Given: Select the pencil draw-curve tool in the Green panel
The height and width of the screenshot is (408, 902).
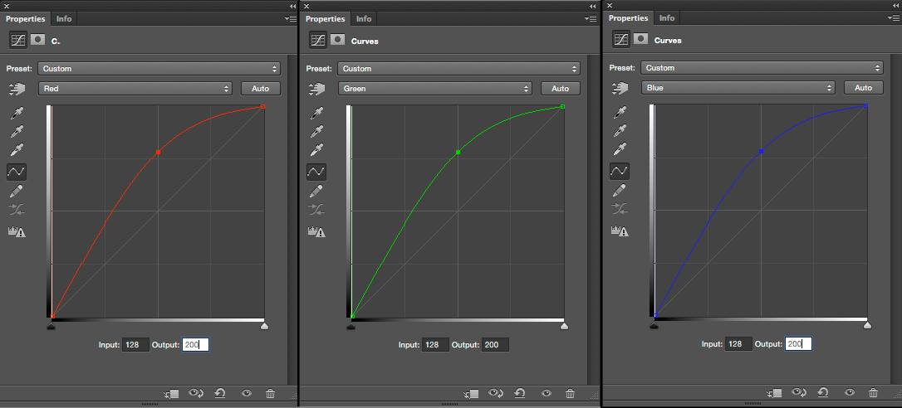Looking at the screenshot, I should 316,192.
